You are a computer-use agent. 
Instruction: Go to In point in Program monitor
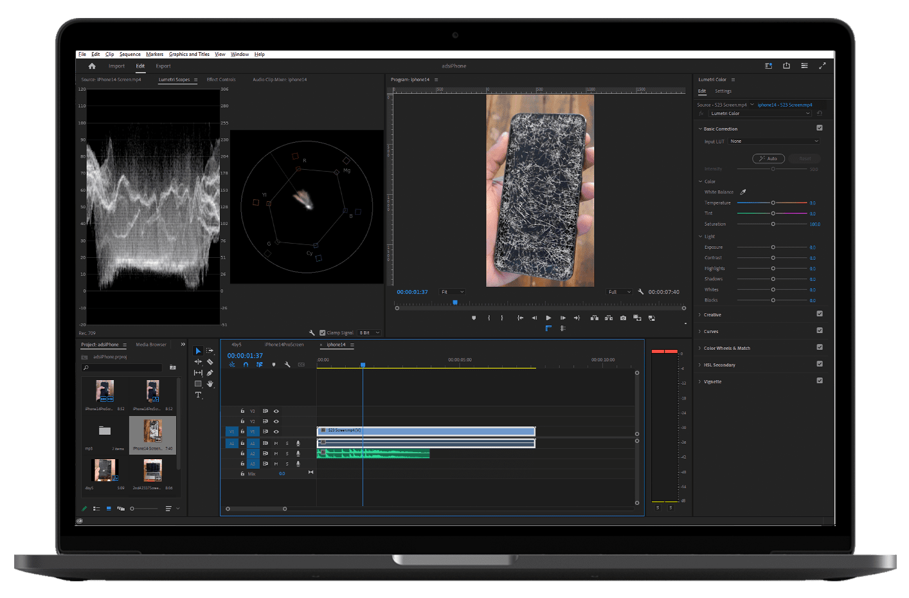click(x=520, y=318)
